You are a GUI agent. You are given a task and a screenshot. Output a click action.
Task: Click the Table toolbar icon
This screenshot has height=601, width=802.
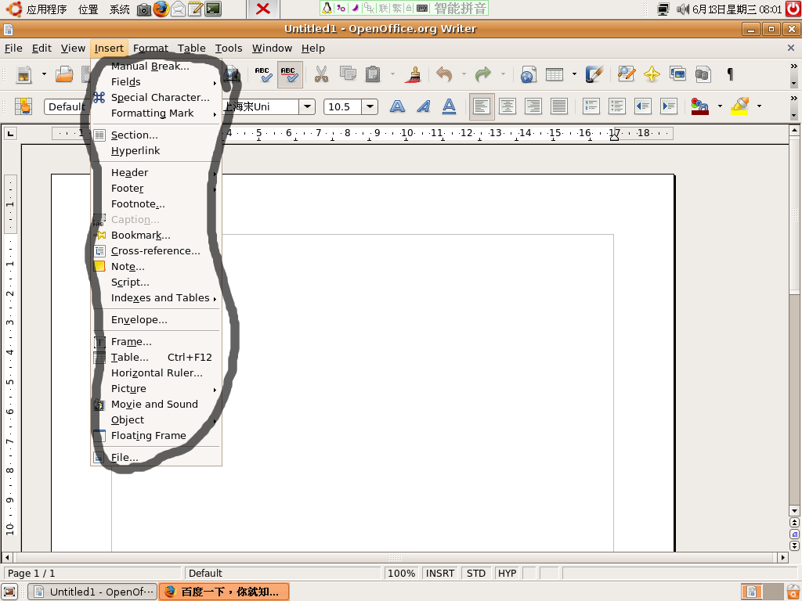(555, 74)
